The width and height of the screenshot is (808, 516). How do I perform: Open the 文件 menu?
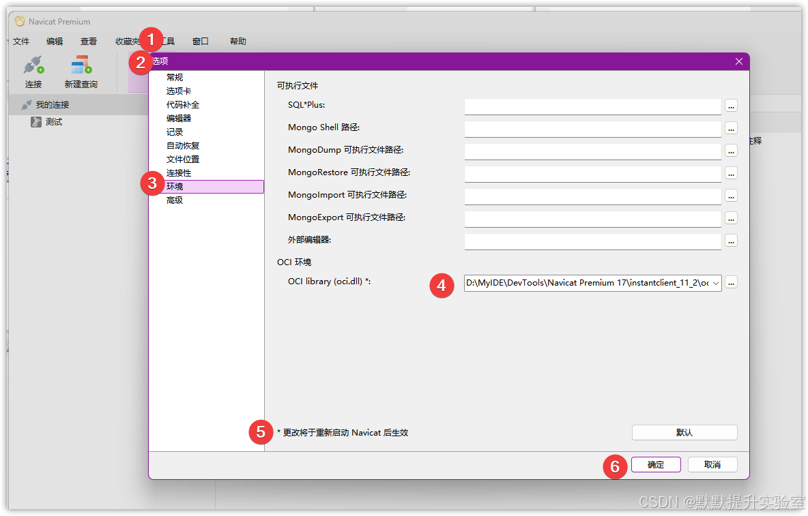pos(21,41)
